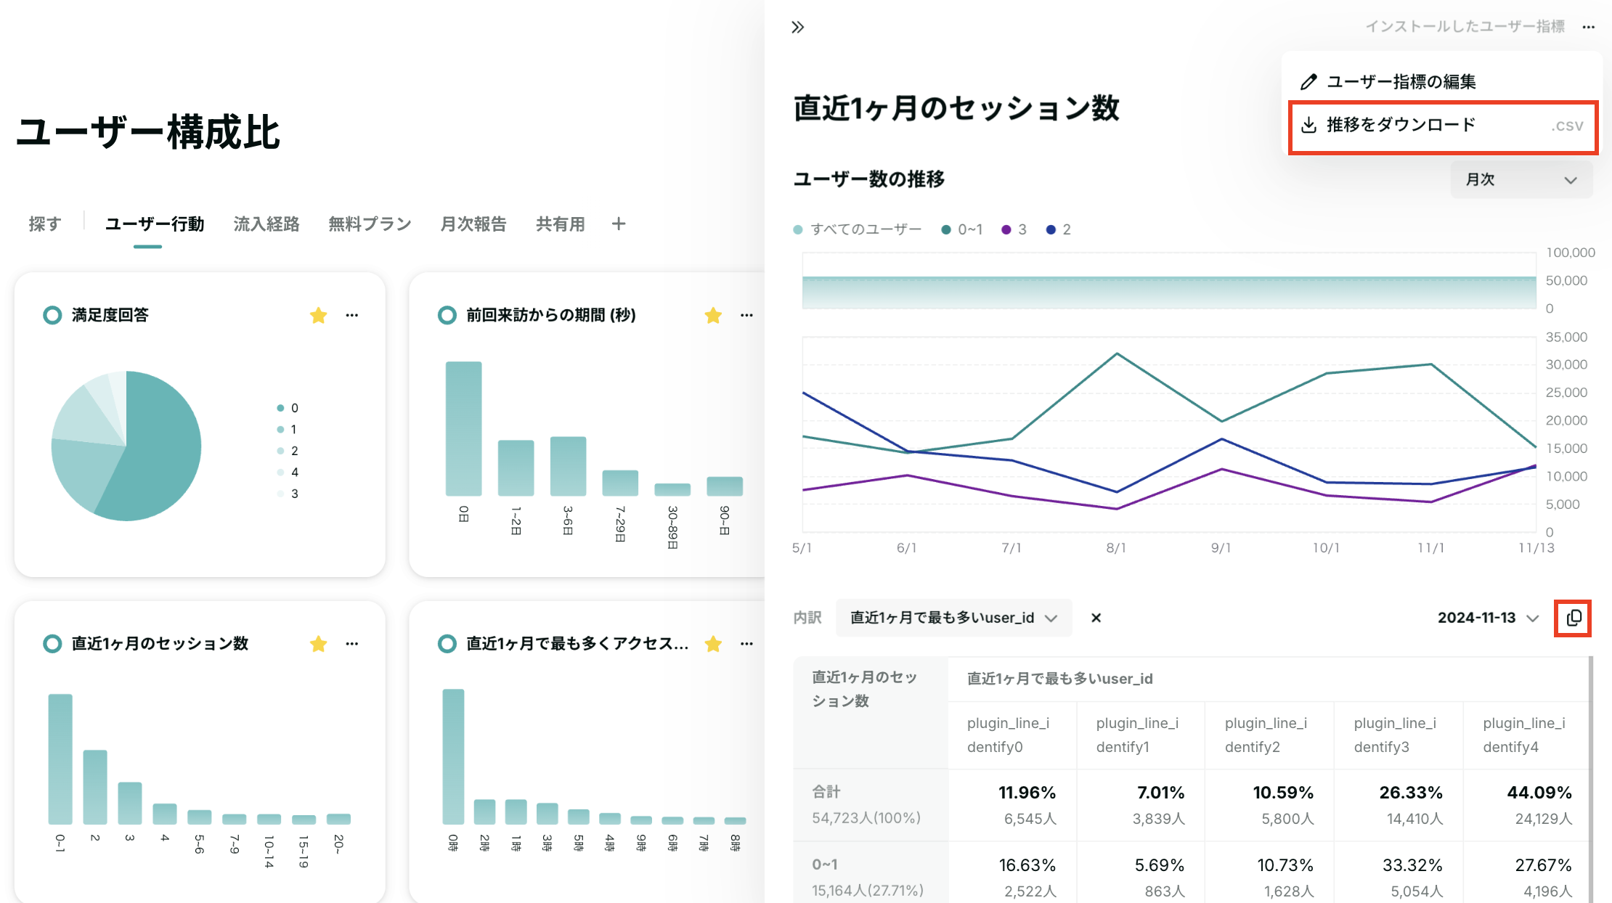The width and height of the screenshot is (1612, 903).
Task: Switch to the 無料プラン tab
Action: (x=370, y=224)
